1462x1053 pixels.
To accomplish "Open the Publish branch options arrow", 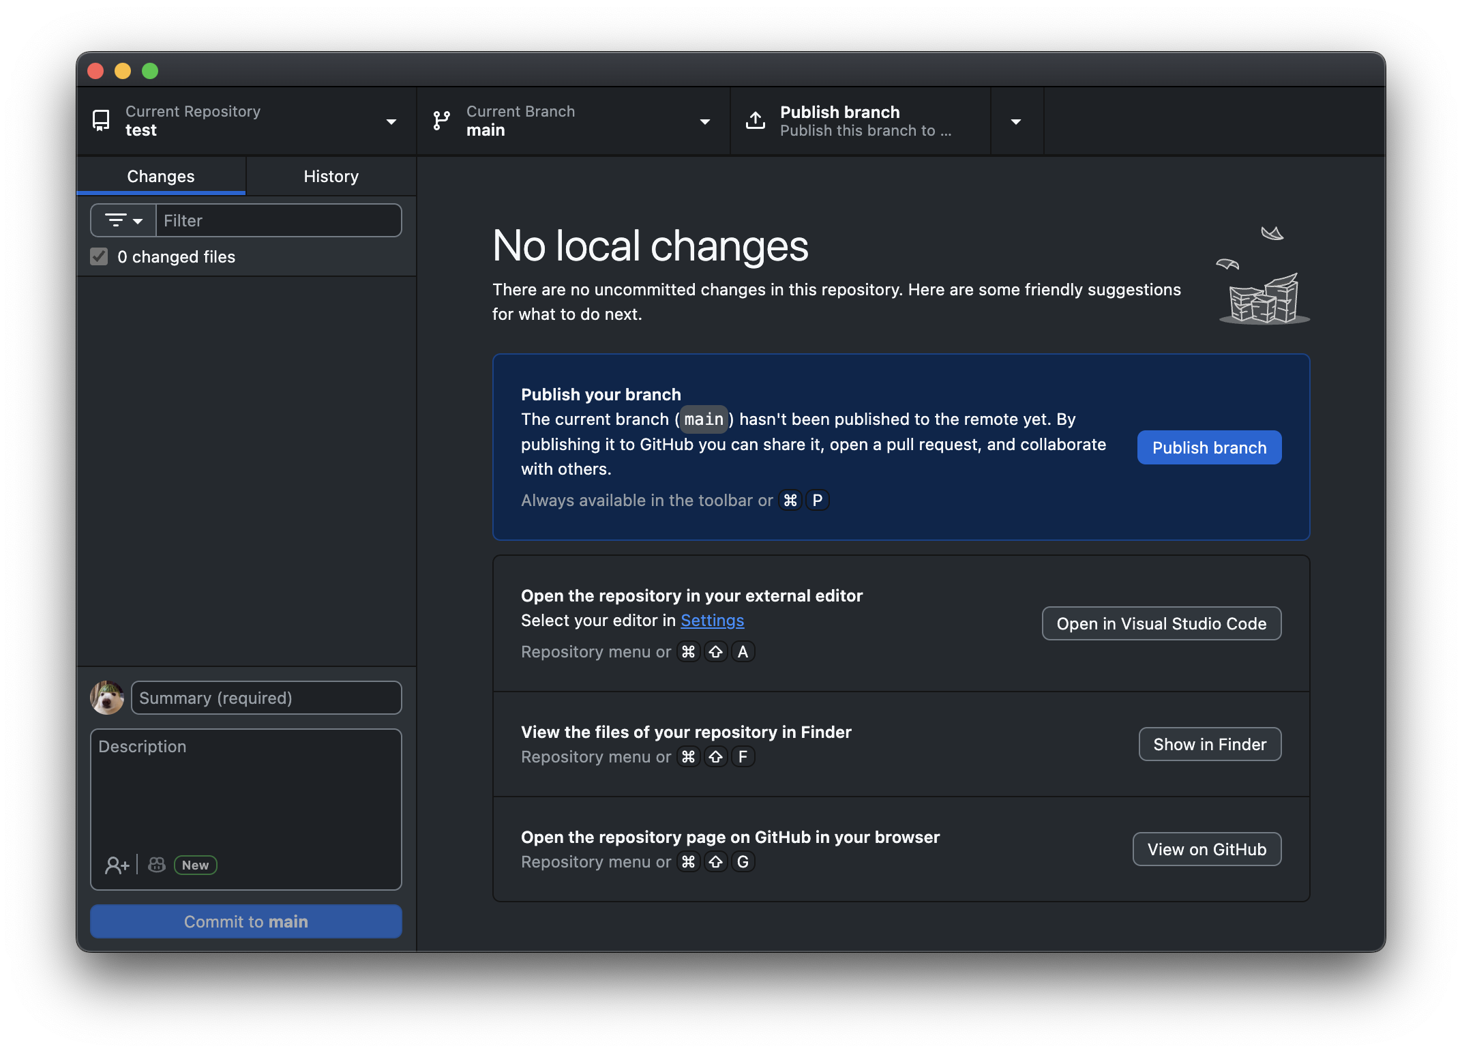I will click(x=1016, y=121).
